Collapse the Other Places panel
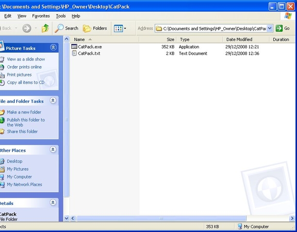297x232 pixels. [x=53, y=149]
